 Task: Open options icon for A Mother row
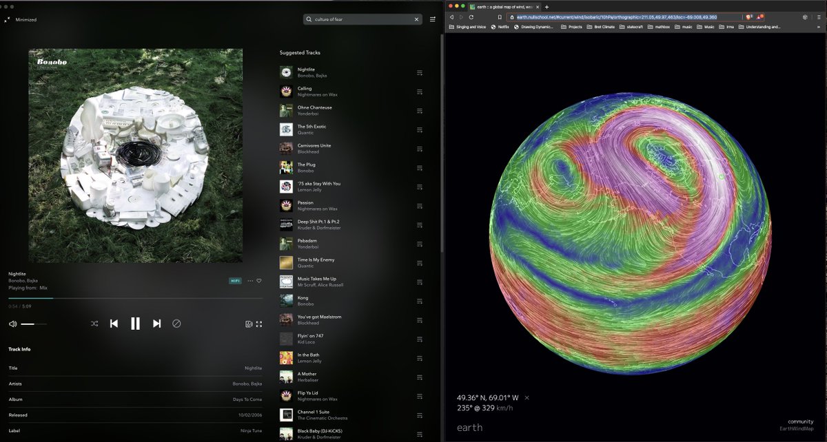click(420, 377)
